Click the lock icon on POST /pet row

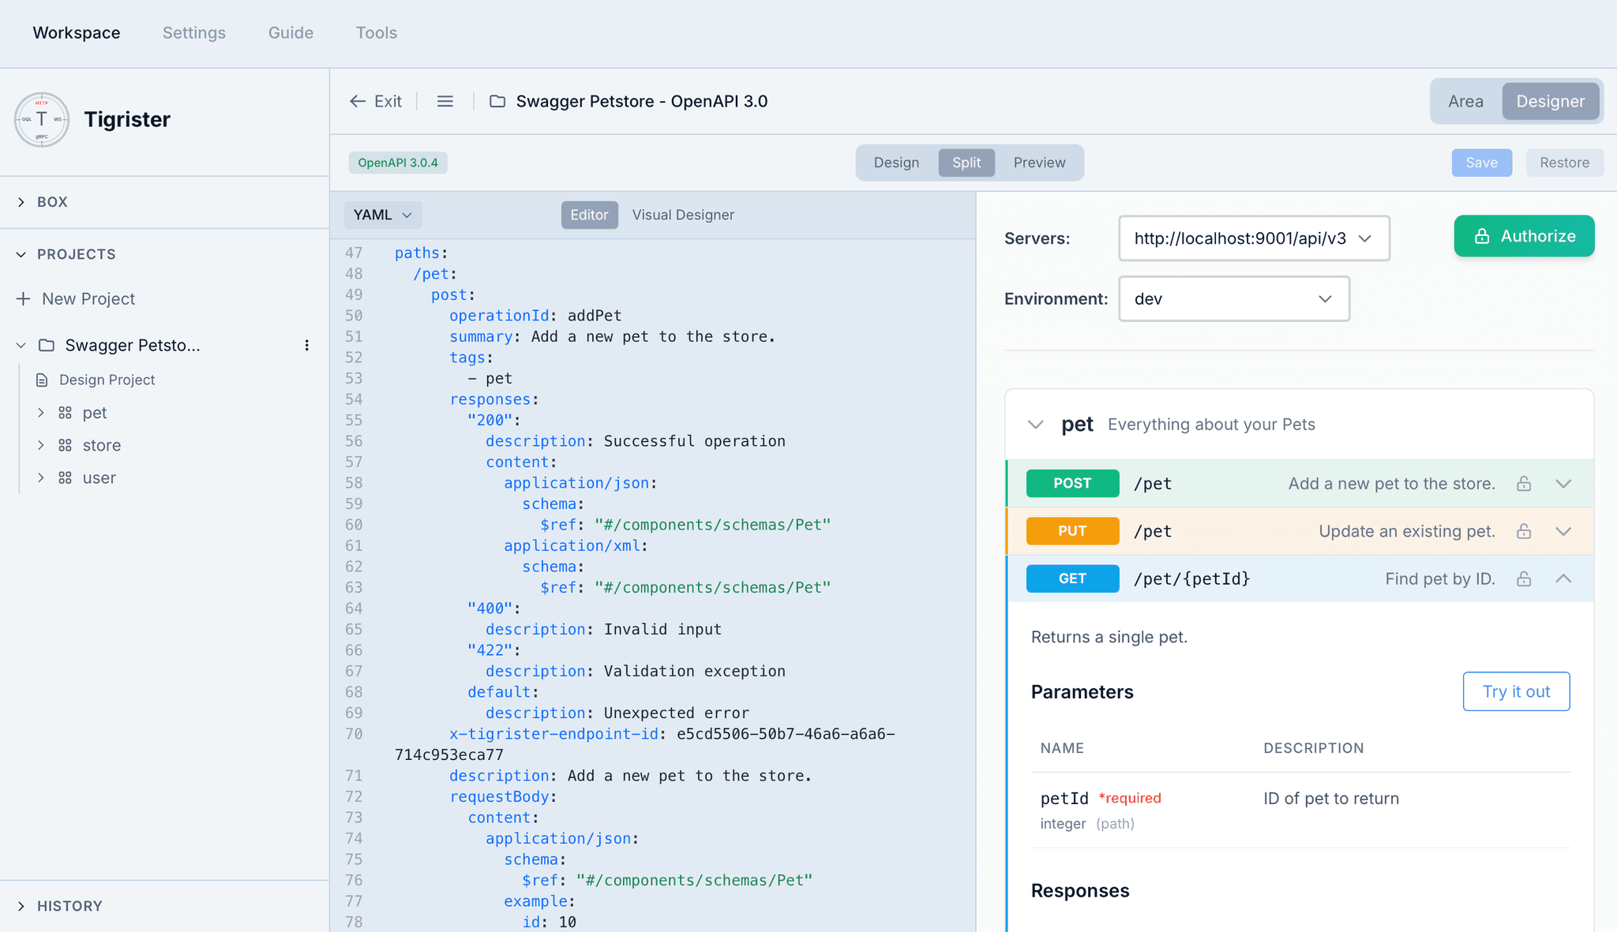(x=1524, y=483)
